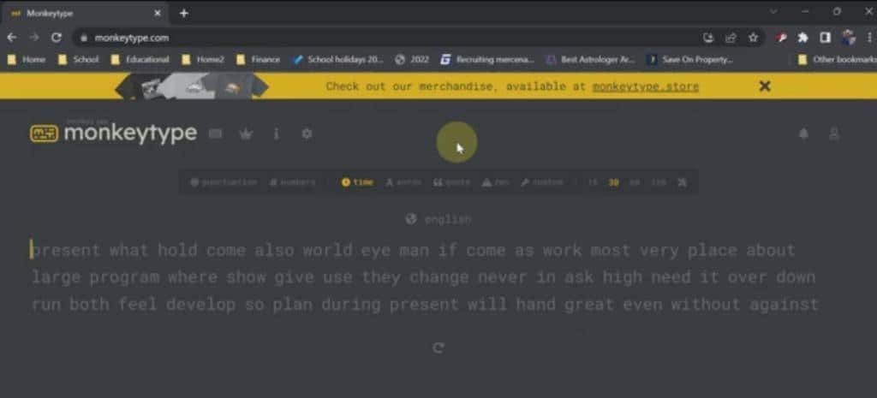Go forward in browser history

[x=34, y=38]
